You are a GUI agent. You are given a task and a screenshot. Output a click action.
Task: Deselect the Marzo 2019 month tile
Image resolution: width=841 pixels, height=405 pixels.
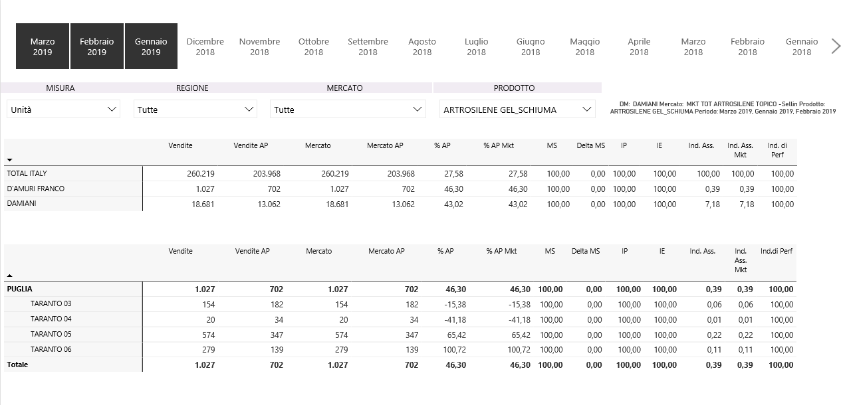43,46
